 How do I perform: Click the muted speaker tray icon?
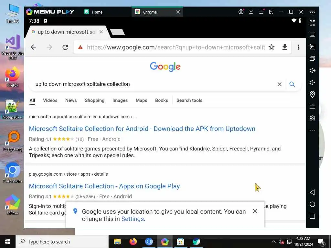[x=281, y=242]
